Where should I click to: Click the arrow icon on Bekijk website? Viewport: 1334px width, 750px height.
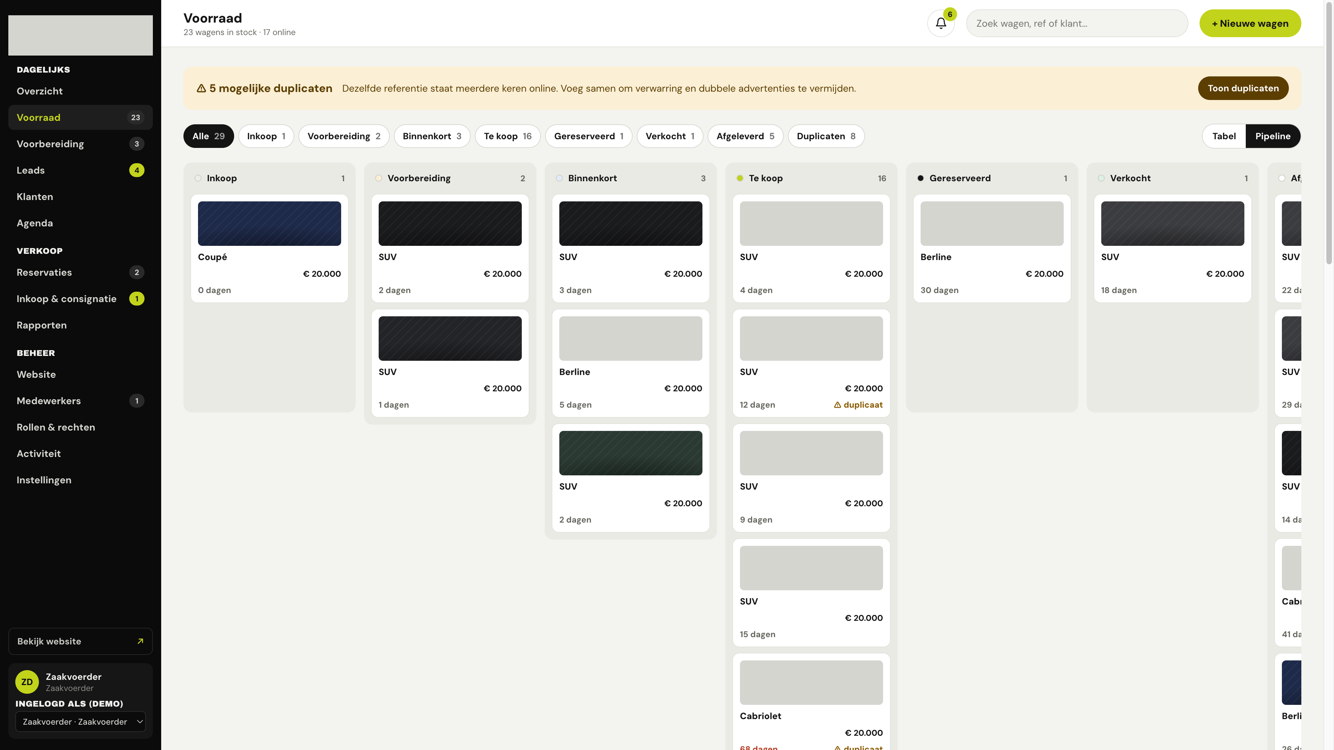point(140,641)
